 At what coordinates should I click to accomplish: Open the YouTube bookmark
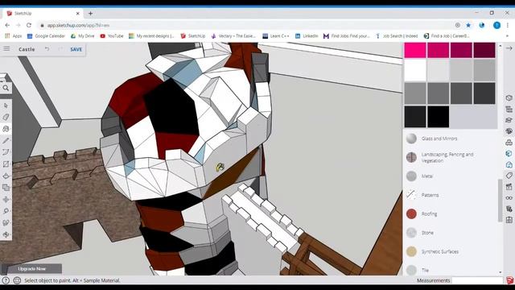click(112, 36)
